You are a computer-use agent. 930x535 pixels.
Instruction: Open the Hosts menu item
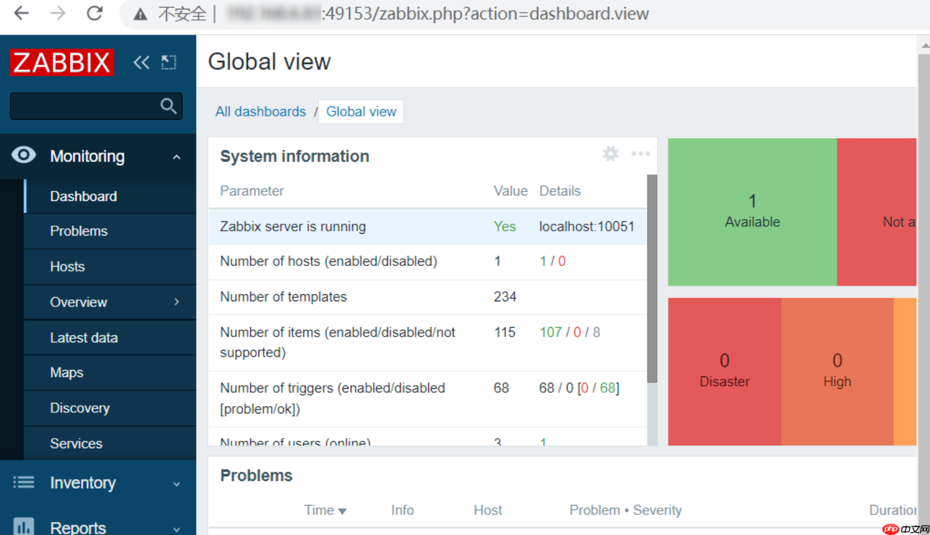pos(68,267)
